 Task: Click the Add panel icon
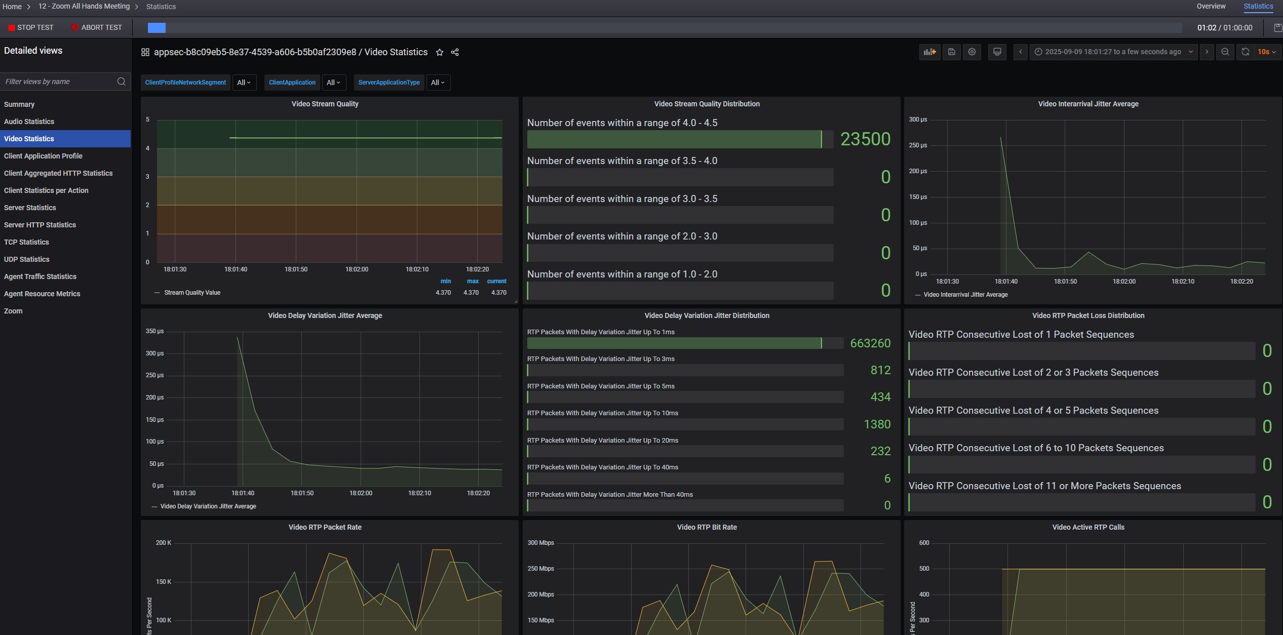click(929, 52)
